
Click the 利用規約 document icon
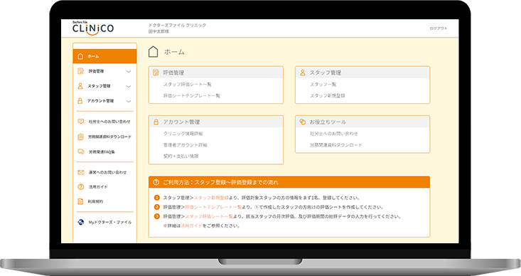[80, 201]
